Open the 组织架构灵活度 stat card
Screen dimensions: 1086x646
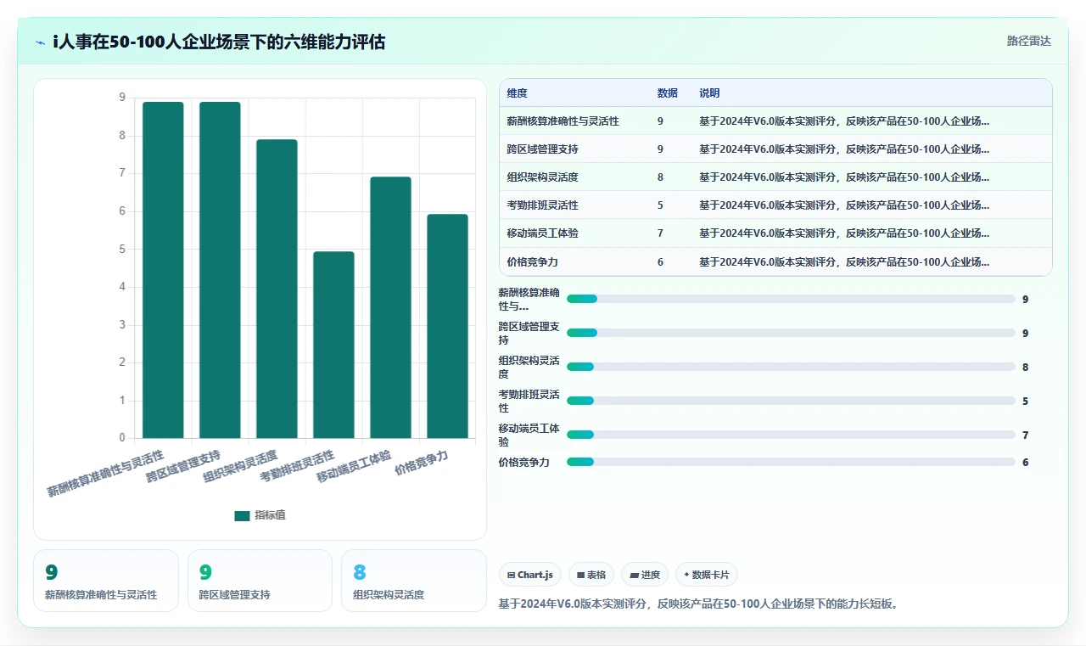[414, 581]
